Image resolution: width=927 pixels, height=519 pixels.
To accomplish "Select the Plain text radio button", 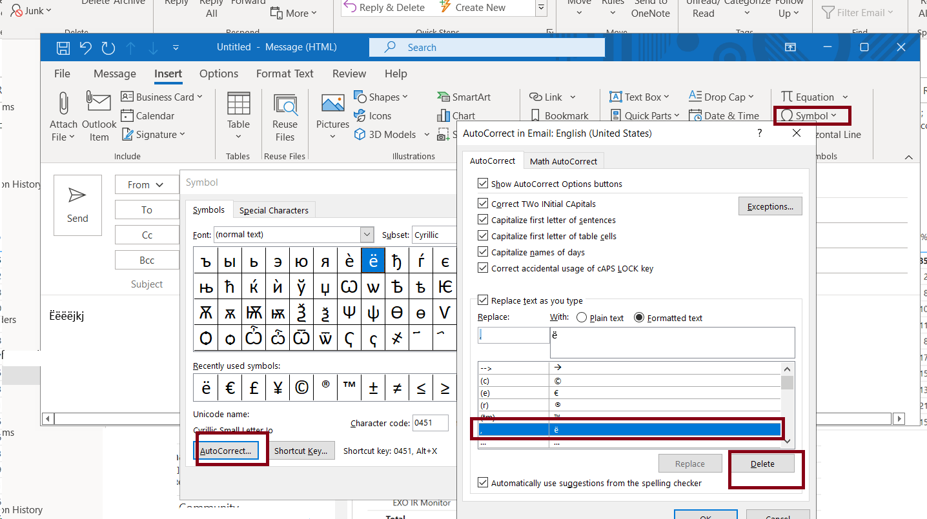I will pyautogui.click(x=582, y=318).
